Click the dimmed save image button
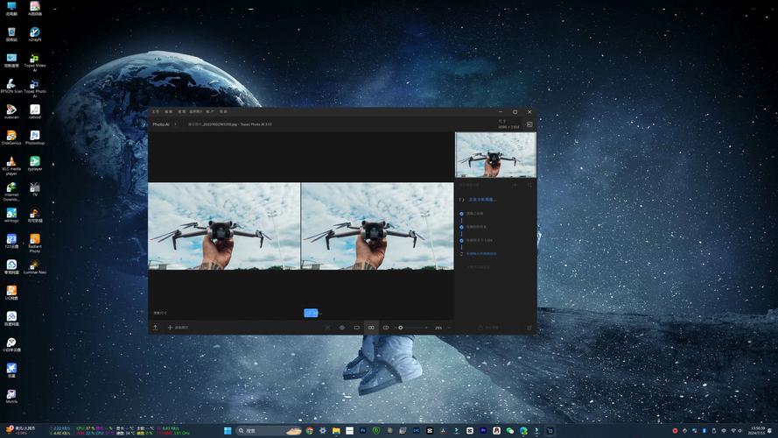This screenshot has height=438, width=778. coord(488,328)
